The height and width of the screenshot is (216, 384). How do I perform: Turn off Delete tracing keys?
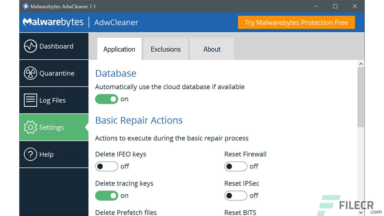point(106,196)
